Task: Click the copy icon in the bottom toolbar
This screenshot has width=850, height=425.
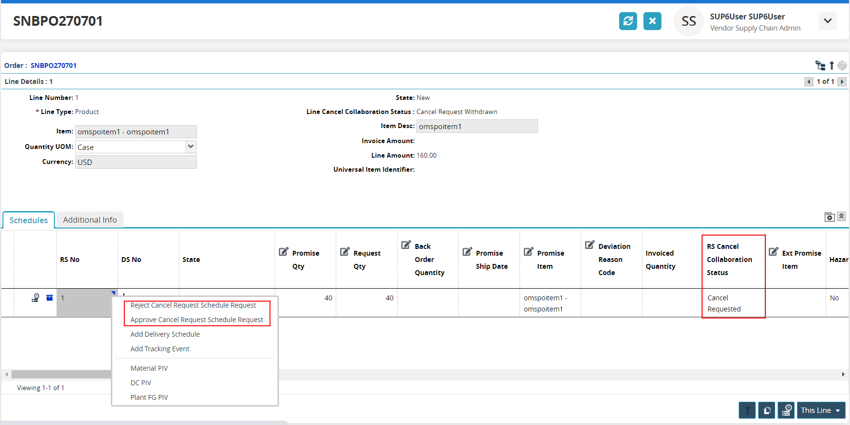Action: click(x=767, y=410)
